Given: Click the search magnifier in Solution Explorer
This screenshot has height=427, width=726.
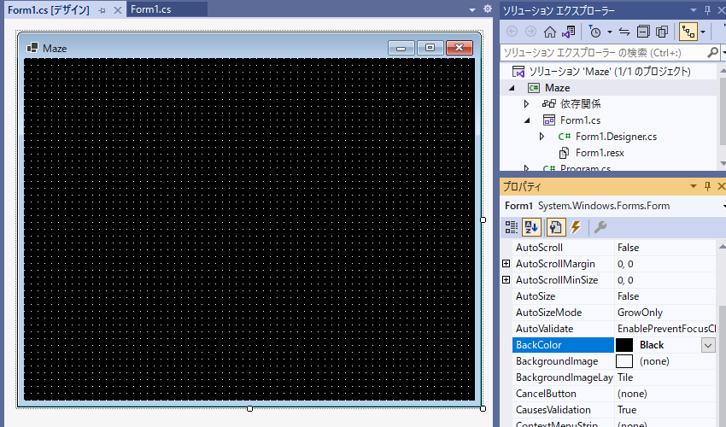Looking at the screenshot, I should pos(713,52).
